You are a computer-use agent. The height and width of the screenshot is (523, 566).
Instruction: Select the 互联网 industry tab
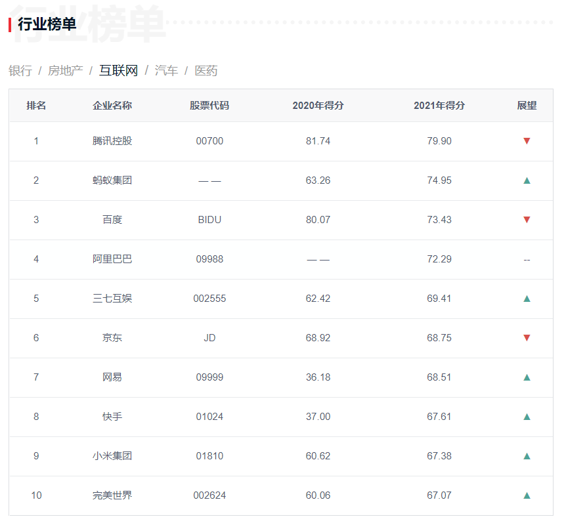point(118,71)
